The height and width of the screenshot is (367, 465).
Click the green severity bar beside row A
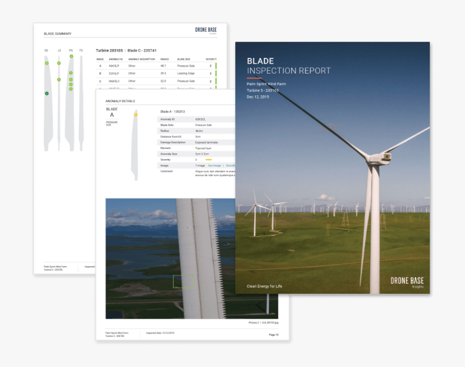(x=216, y=65)
